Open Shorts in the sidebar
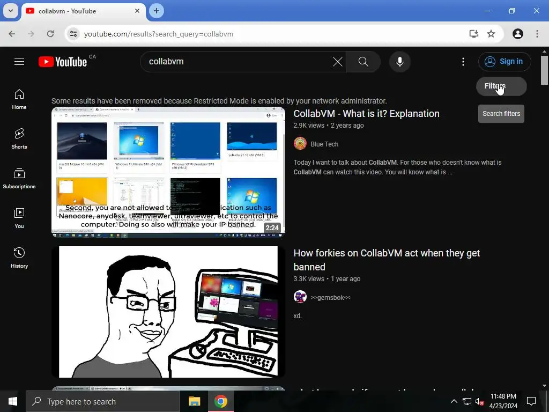The height and width of the screenshot is (412, 549). [x=19, y=139]
